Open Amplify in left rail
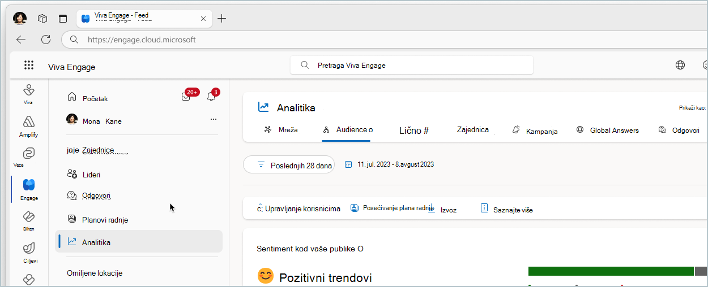Viewport: 708px width, 287px height. (x=28, y=126)
